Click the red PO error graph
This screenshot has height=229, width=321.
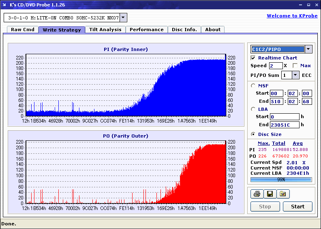coord(126,172)
